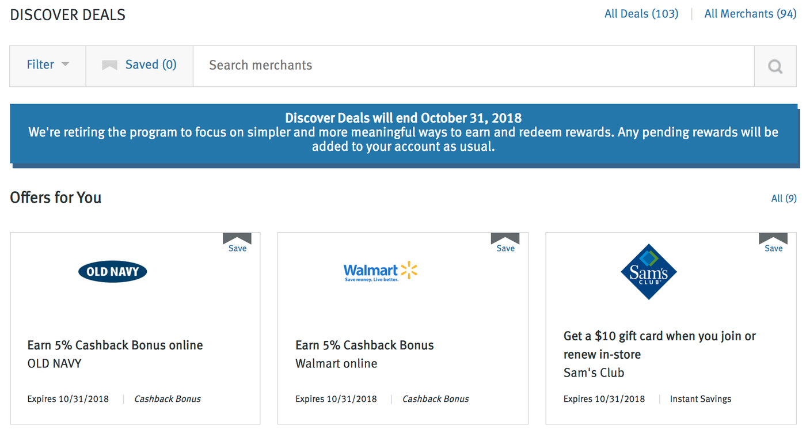
Task: Open the Filter dropdown
Action: (47, 64)
